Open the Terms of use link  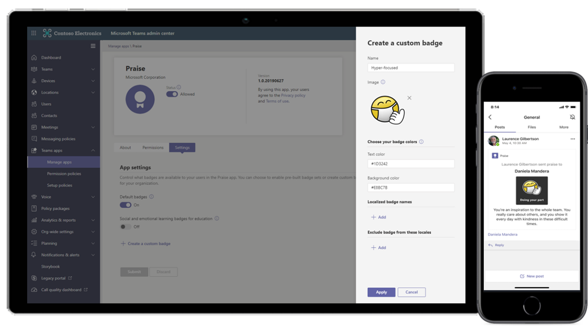[277, 101]
